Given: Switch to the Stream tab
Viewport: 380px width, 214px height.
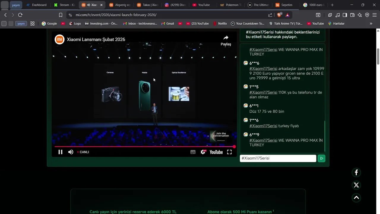Looking at the screenshot, I should 65,5.
